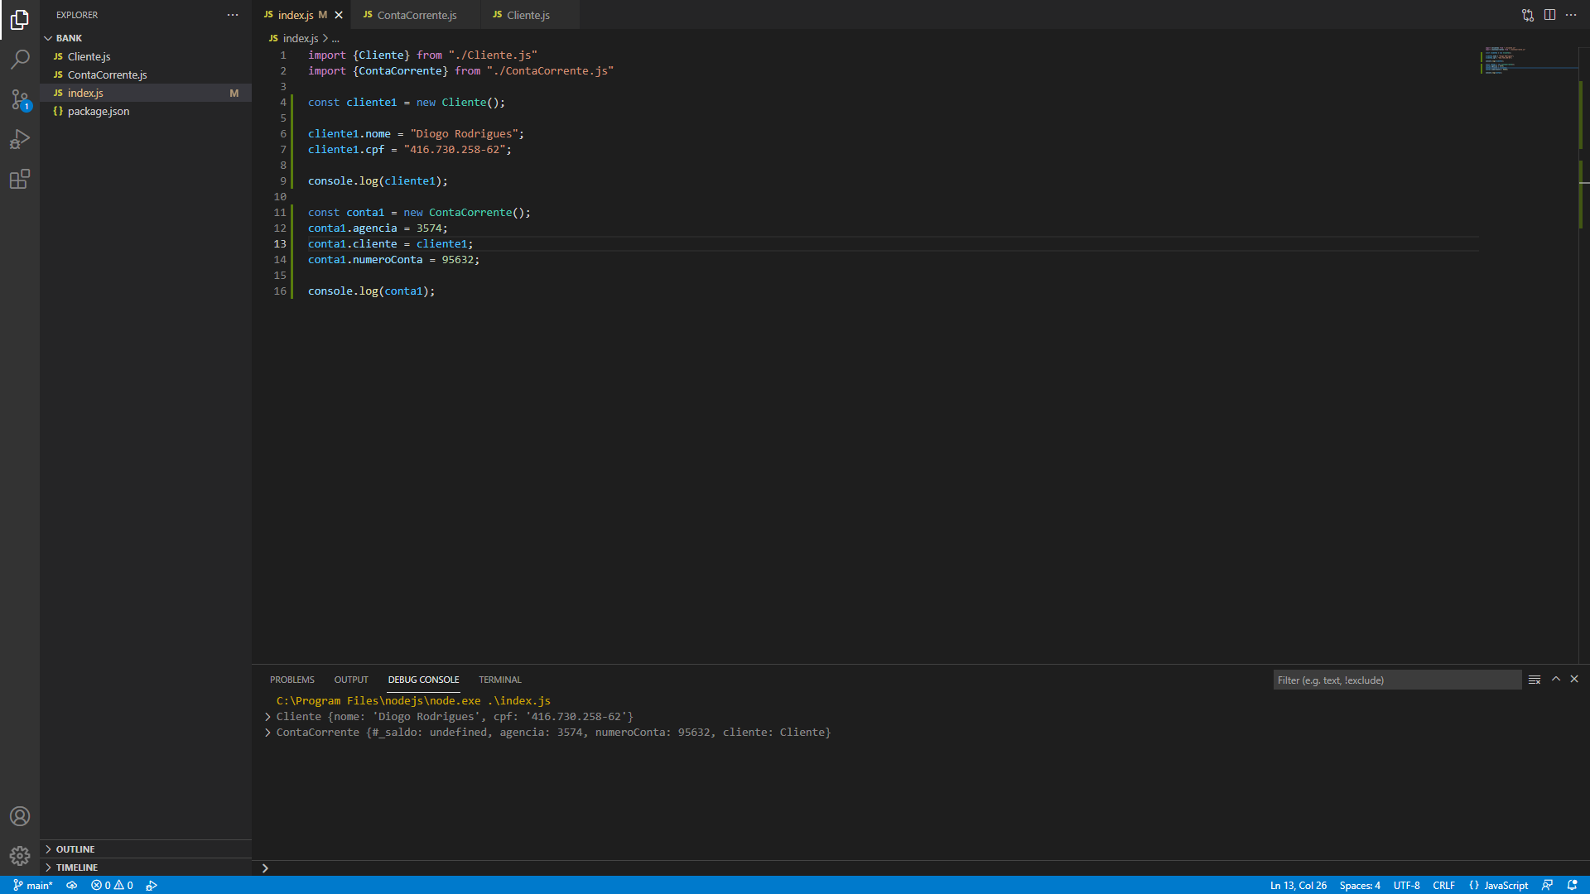Click the CRLF end-of-line selector
This screenshot has height=894, width=1590.
tap(1443, 885)
